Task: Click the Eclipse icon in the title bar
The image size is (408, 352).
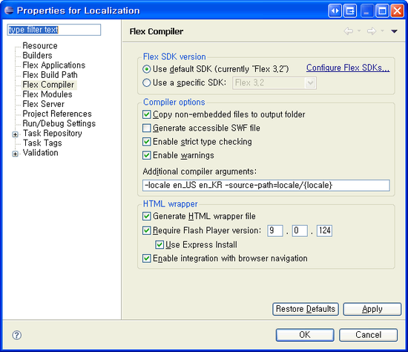Action: click(9, 10)
